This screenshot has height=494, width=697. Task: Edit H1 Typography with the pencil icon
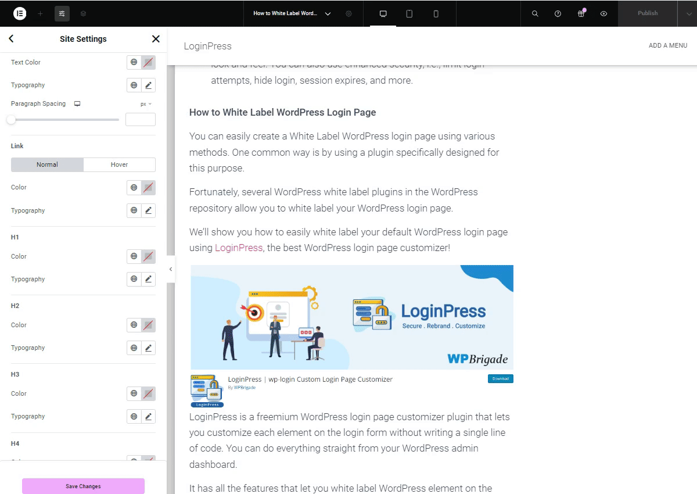click(x=149, y=279)
